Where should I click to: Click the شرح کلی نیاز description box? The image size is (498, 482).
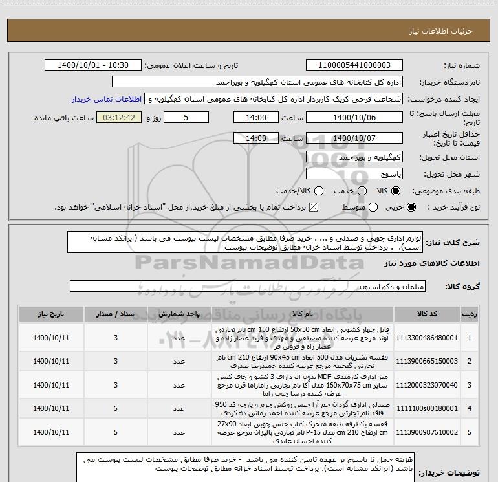[245, 242]
